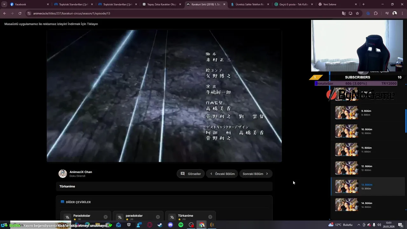Open the notification center icon
Screen dimensions: 407x229
tap(400, 225)
